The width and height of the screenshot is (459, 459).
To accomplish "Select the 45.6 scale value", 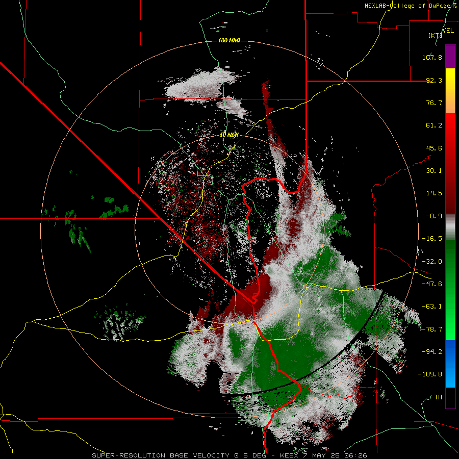I will pyautogui.click(x=434, y=148).
